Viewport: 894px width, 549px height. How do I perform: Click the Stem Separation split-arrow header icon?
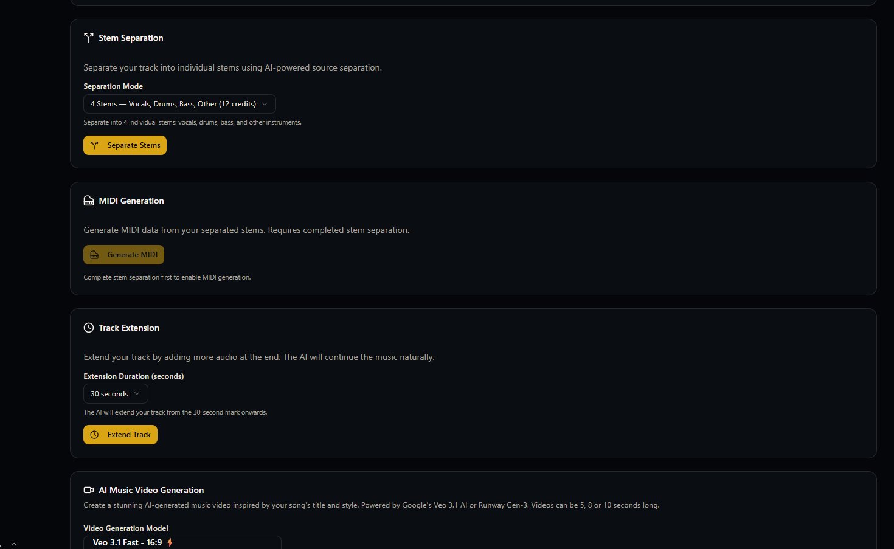click(89, 38)
